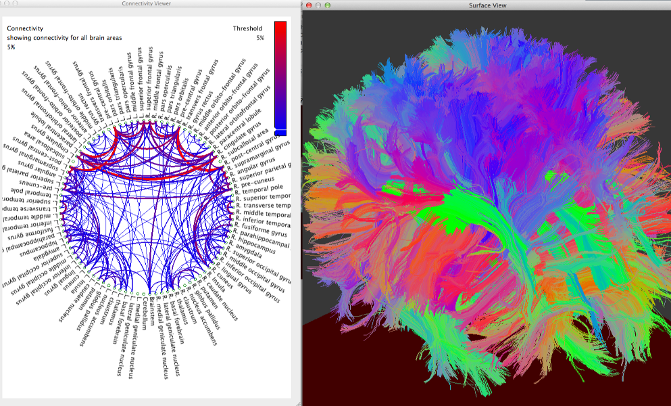Select the Brainstem node label
Screen dimensions: 671x406
pyautogui.click(x=153, y=311)
